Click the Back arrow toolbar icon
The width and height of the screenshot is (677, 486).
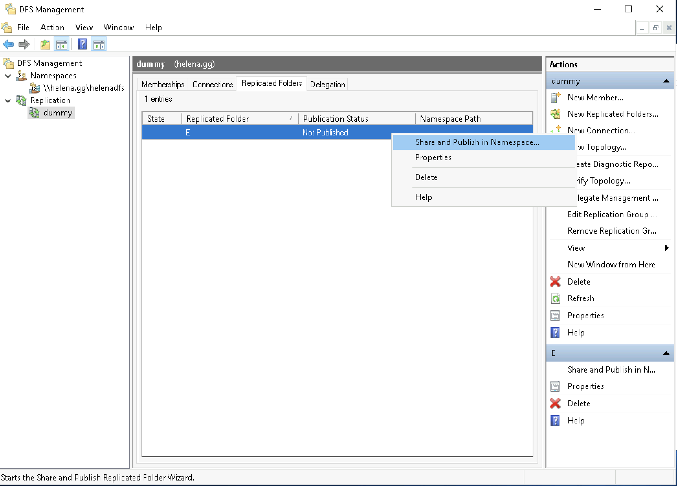(x=8, y=44)
